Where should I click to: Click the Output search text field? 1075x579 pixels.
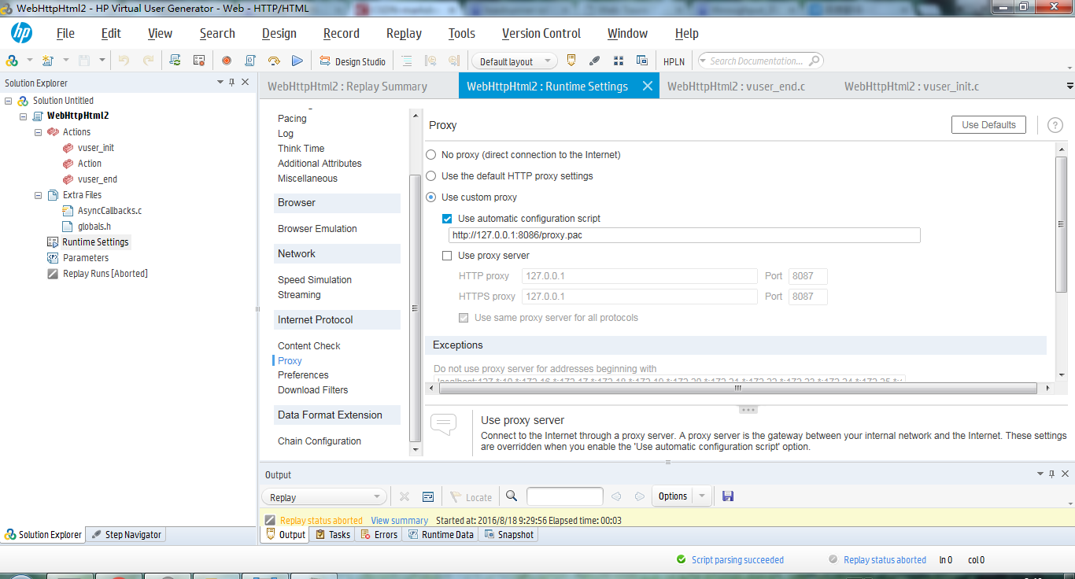click(564, 496)
